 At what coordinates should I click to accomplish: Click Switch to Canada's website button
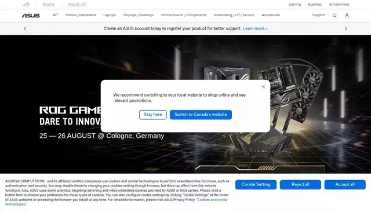coord(201,115)
